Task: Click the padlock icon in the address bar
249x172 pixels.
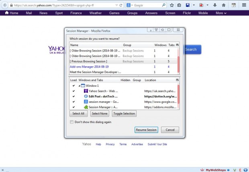Action: (11, 5)
